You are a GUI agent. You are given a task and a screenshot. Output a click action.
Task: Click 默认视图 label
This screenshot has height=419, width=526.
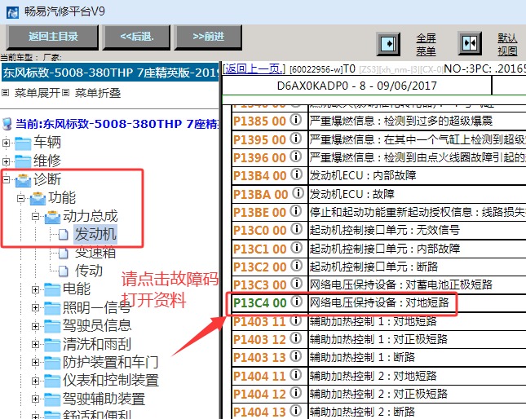507,44
